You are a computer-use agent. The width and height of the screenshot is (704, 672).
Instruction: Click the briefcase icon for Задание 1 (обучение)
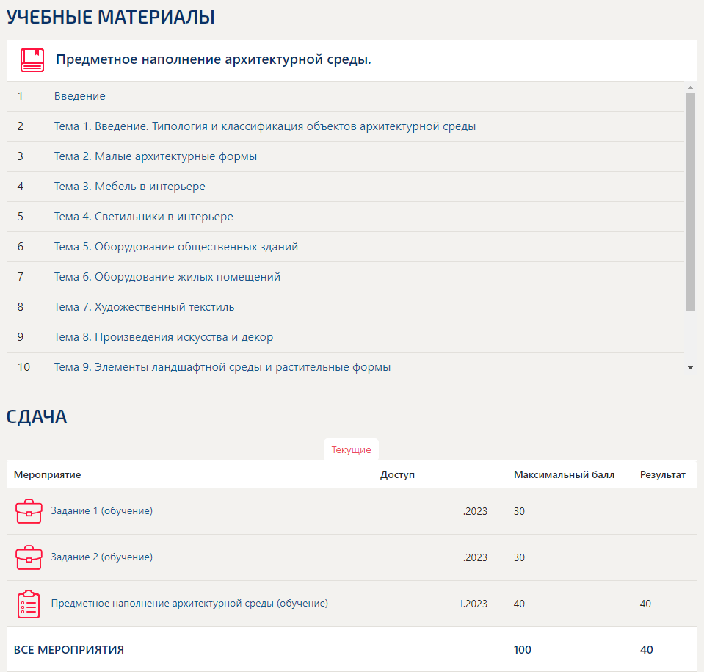point(29,511)
